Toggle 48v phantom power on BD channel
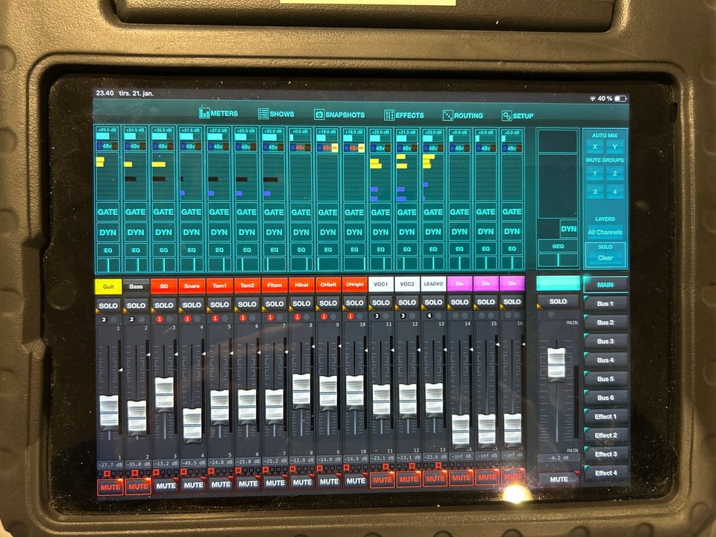Screen dimensions: 716x537 point(163,146)
